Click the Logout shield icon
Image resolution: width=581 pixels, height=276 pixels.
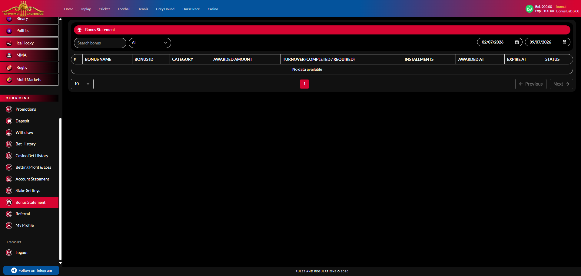9,253
